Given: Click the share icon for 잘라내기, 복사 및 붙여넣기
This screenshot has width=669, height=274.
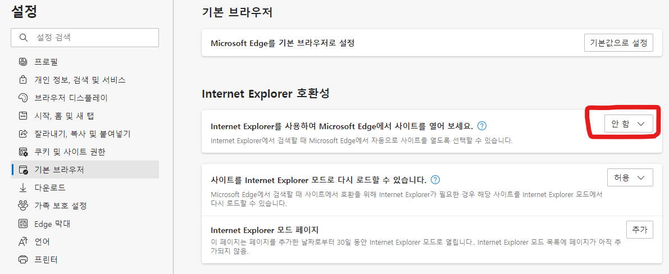Looking at the screenshot, I should tap(23, 134).
